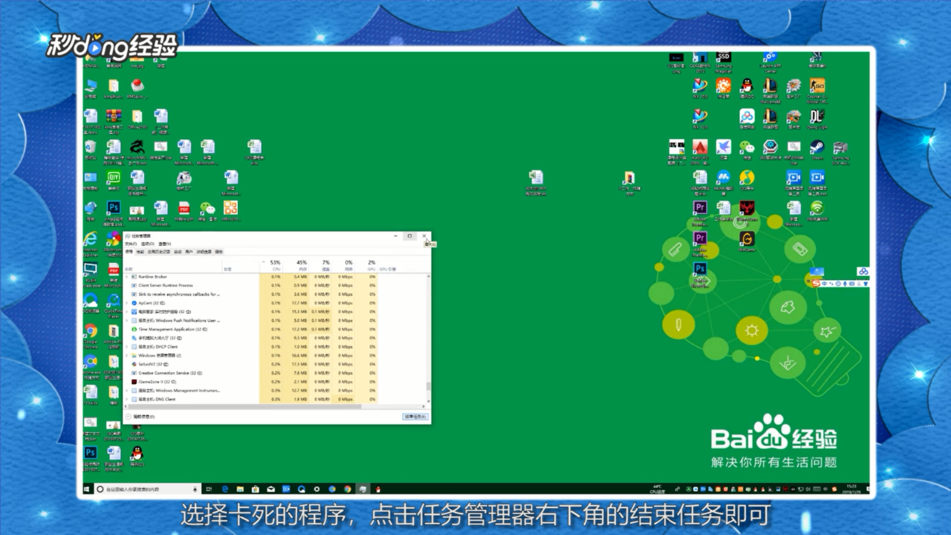Expand the DHCP Client service host

[126, 347]
